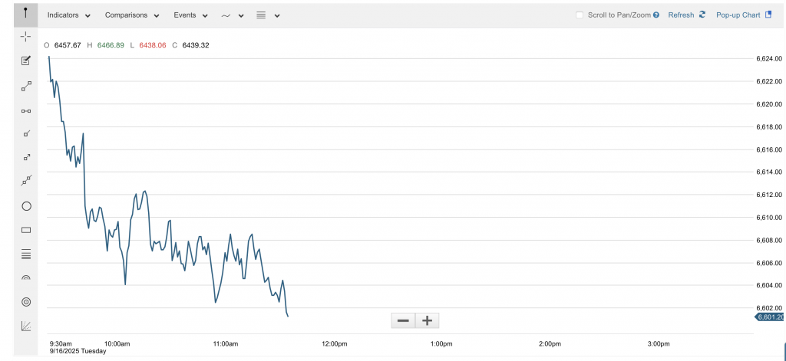Screen dimensions: 786x361
Task: Zoom in with the plus button
Action: coord(427,320)
